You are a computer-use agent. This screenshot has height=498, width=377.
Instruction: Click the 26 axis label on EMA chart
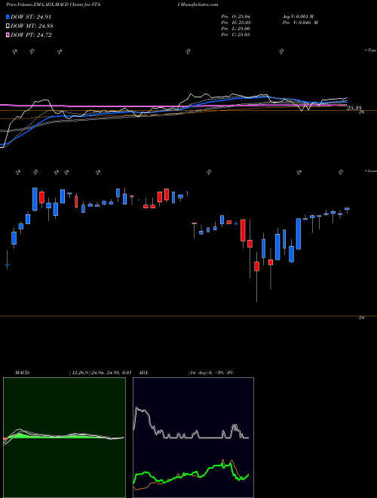[x=361, y=112]
